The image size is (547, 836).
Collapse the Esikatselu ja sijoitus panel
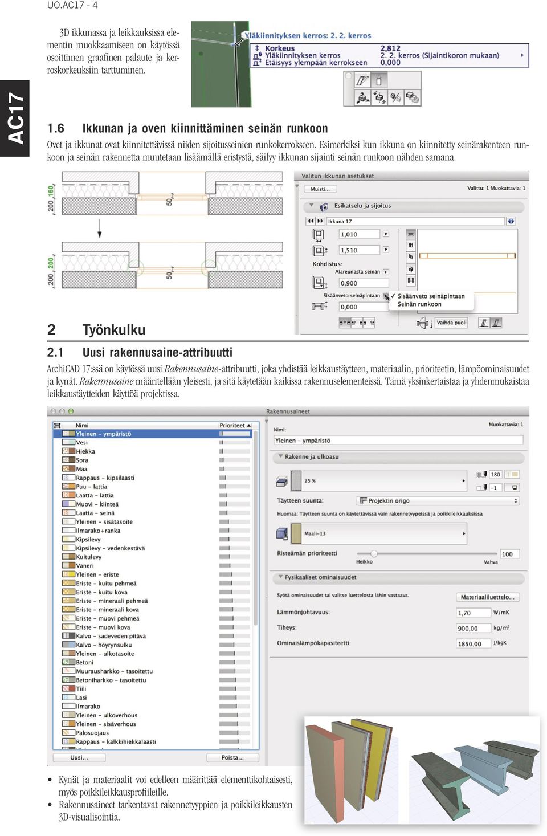pyautogui.click(x=311, y=206)
